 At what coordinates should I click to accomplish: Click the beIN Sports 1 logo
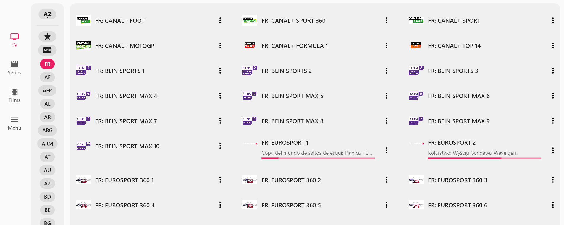(83, 71)
